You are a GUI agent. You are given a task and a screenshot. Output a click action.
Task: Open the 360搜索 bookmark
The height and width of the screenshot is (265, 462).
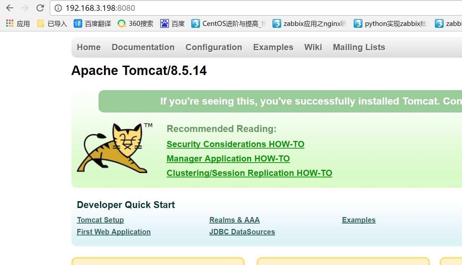pyautogui.click(x=135, y=24)
